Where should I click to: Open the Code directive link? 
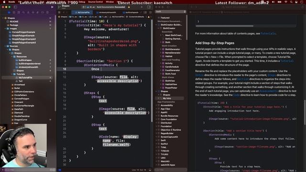coord(236,95)
